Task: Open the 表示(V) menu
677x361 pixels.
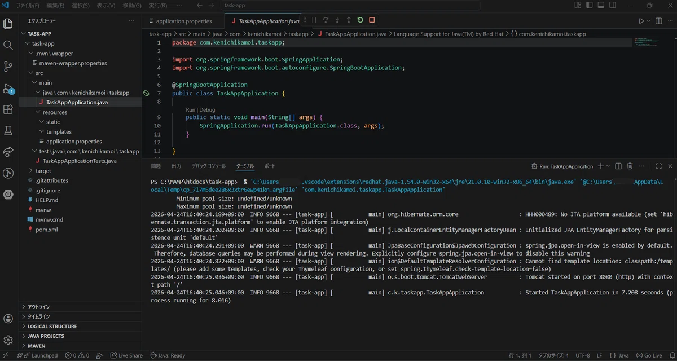Action: point(105,6)
